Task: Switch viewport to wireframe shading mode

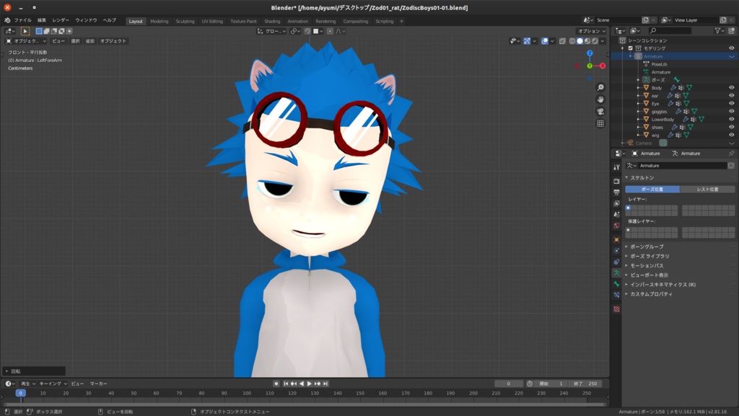Action: tap(573, 41)
